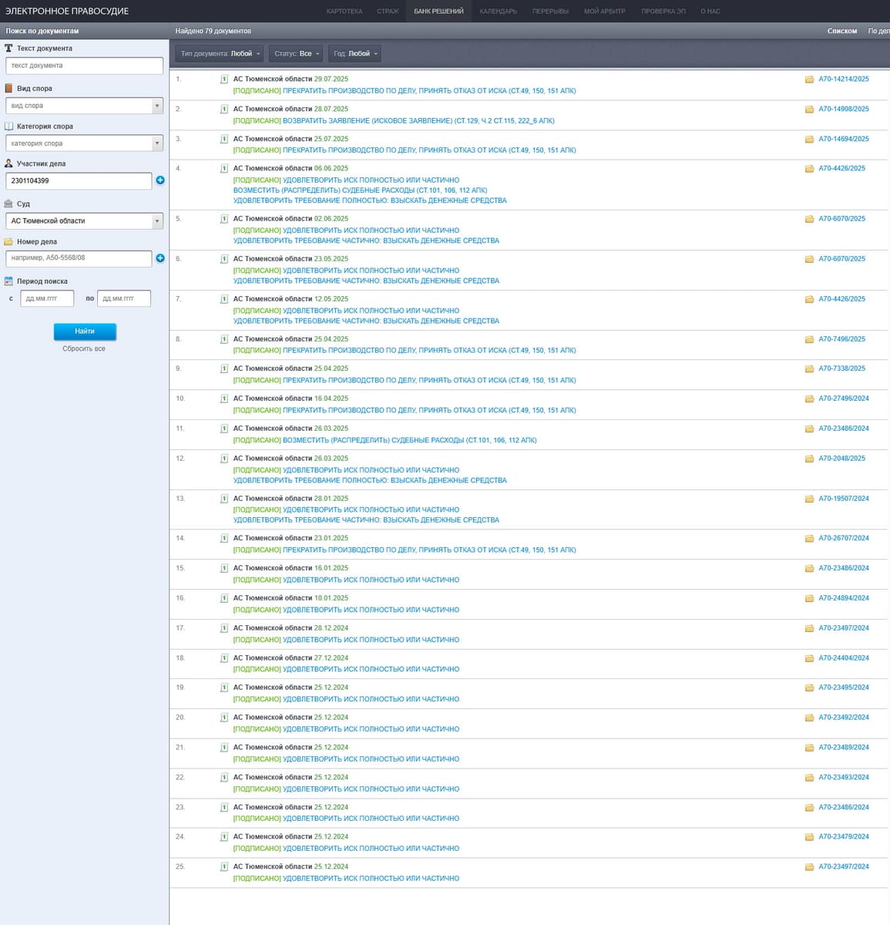Switch to 'Картотека' tab in top navigation
890x925 pixels.
tap(344, 12)
